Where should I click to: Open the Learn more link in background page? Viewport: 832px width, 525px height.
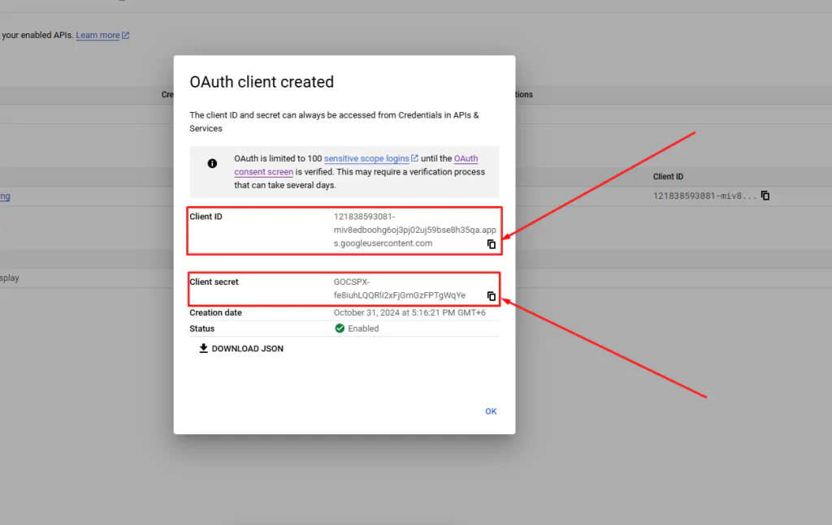click(x=97, y=35)
